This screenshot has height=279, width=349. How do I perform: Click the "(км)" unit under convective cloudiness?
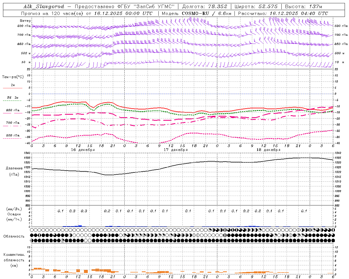coord(14,265)
